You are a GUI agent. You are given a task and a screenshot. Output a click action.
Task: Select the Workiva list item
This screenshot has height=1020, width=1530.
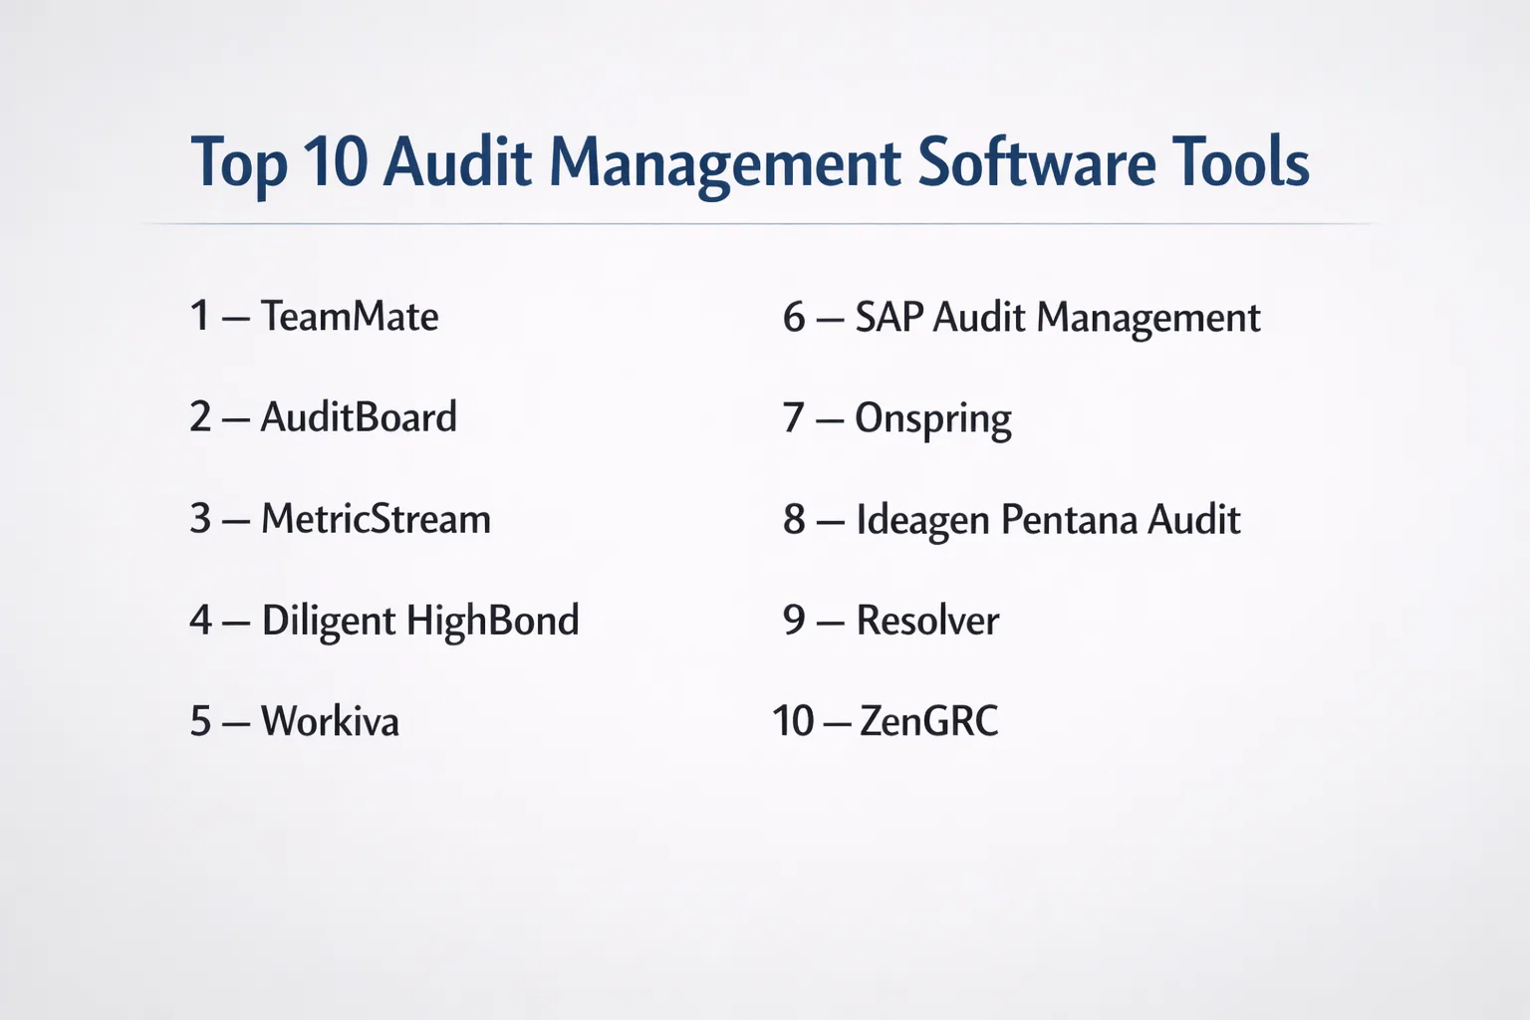coord(330,721)
